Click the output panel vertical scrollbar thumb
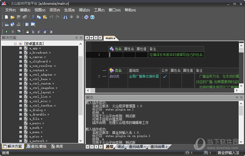 (x=241, y=110)
